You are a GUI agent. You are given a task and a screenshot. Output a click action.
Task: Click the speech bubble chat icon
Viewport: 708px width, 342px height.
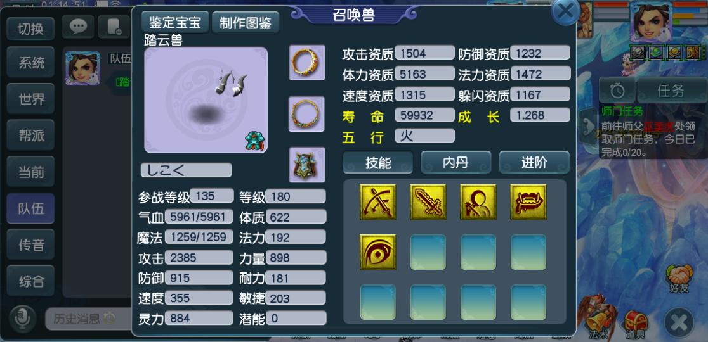[78, 27]
